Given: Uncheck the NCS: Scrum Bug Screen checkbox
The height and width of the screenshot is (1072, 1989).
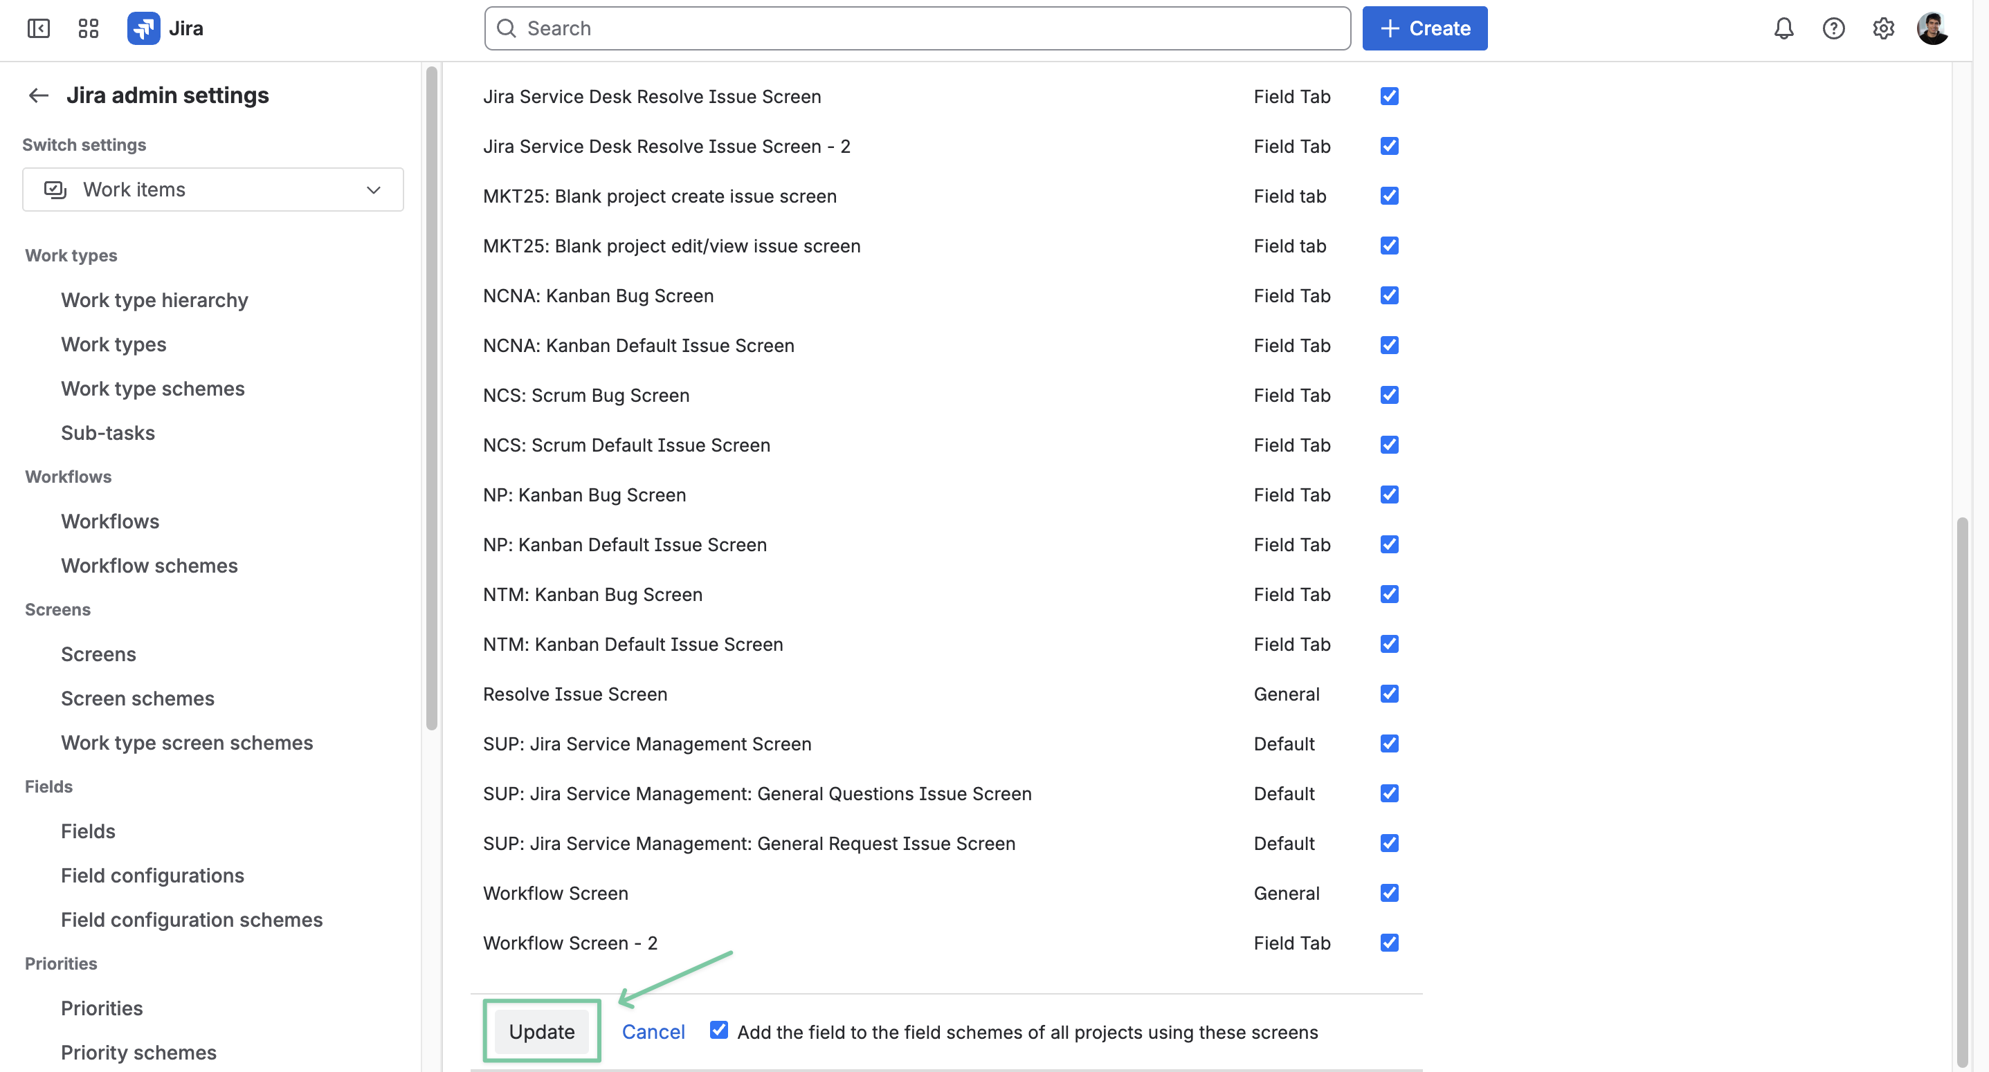Looking at the screenshot, I should (1389, 395).
